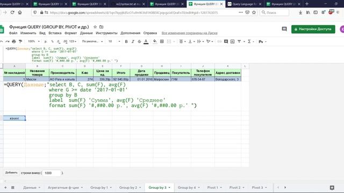Change font size 10 dropdown
This screenshot has height=193, width=344.
(x=114, y=41)
